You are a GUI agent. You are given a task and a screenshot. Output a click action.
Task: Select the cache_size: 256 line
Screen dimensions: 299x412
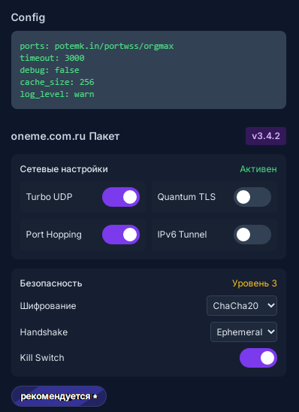click(57, 82)
